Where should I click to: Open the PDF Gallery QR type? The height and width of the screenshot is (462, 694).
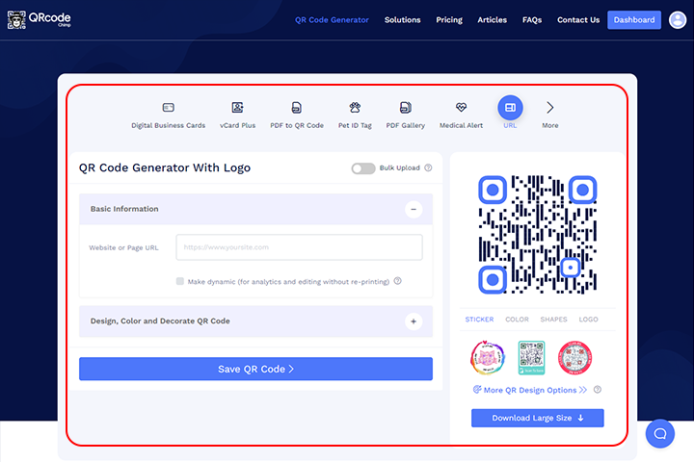point(405,108)
